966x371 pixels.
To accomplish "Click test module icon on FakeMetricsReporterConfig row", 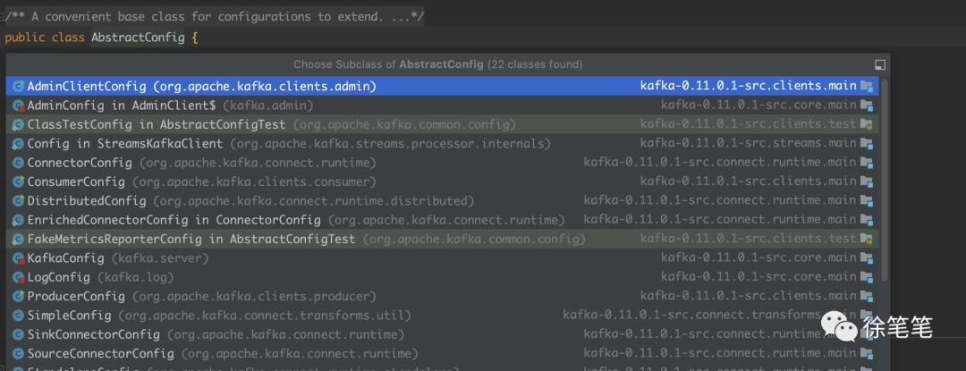I will 867,239.
